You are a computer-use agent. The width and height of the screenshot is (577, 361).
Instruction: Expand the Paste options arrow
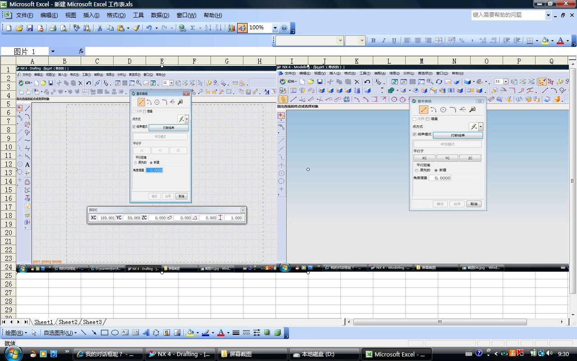pyautogui.click(x=128, y=28)
